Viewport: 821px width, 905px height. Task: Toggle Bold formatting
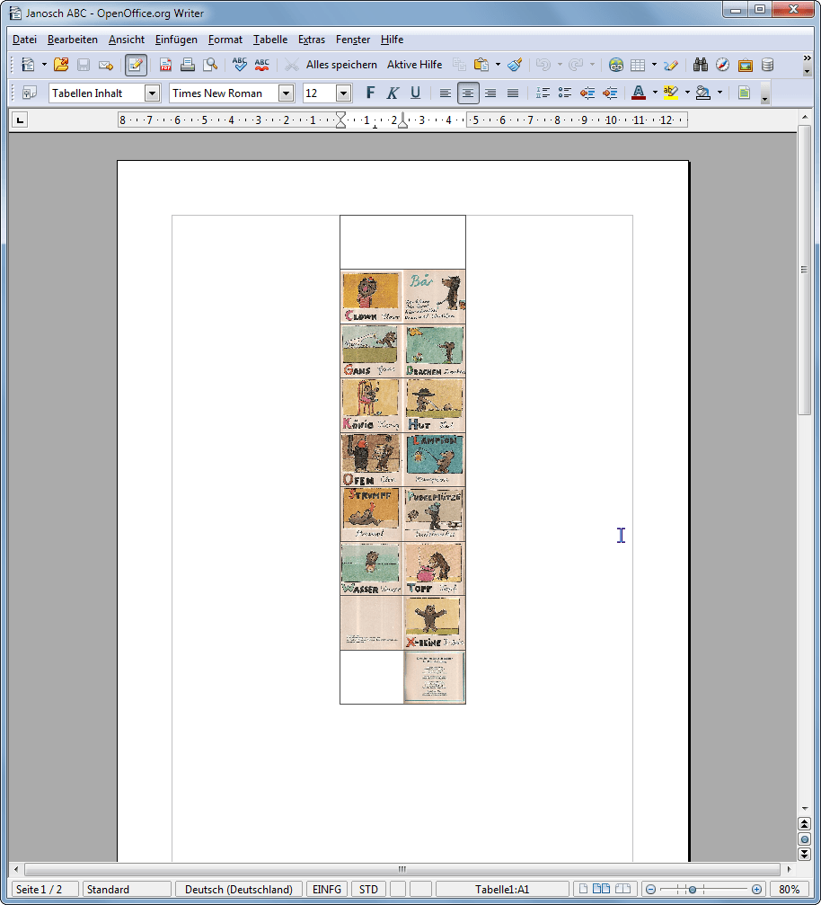[370, 93]
